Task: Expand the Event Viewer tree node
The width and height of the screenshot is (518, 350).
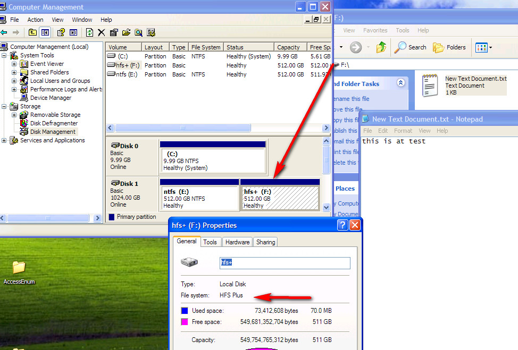Action: click(14, 64)
